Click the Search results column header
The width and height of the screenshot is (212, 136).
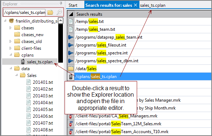tap(143, 14)
